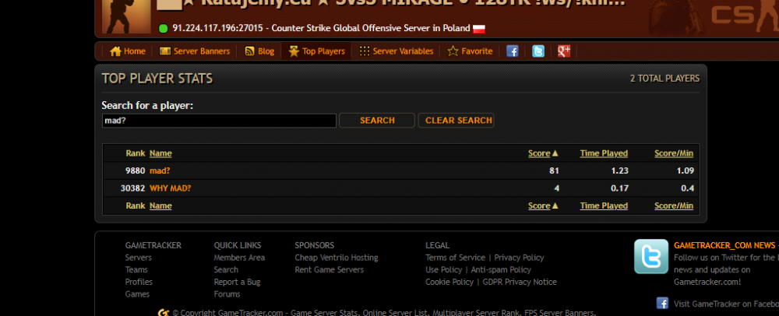Sort by Time Played in top header
Viewport: 779px width, 316px height.
pos(604,153)
